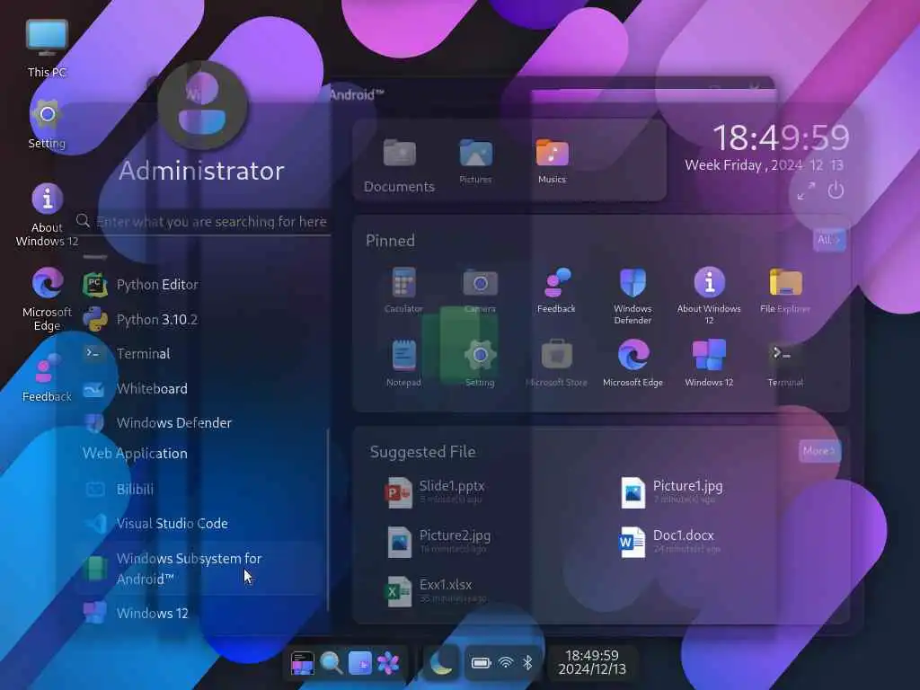Open pinned Terminal app
This screenshot has height=690, width=920.
785,363
